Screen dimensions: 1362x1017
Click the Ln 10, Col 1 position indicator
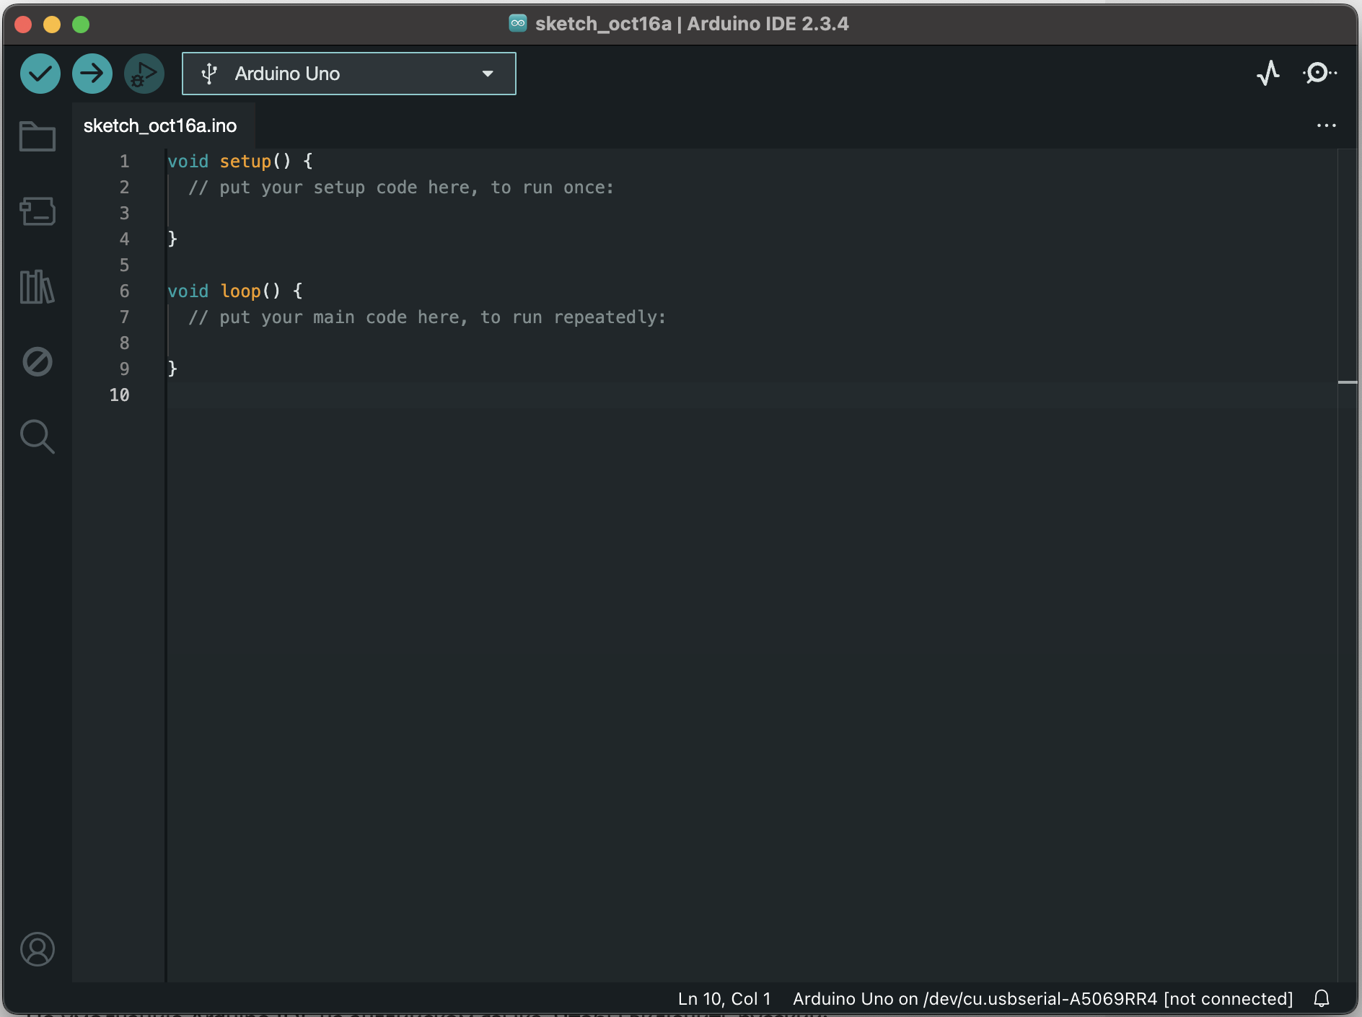click(x=724, y=999)
